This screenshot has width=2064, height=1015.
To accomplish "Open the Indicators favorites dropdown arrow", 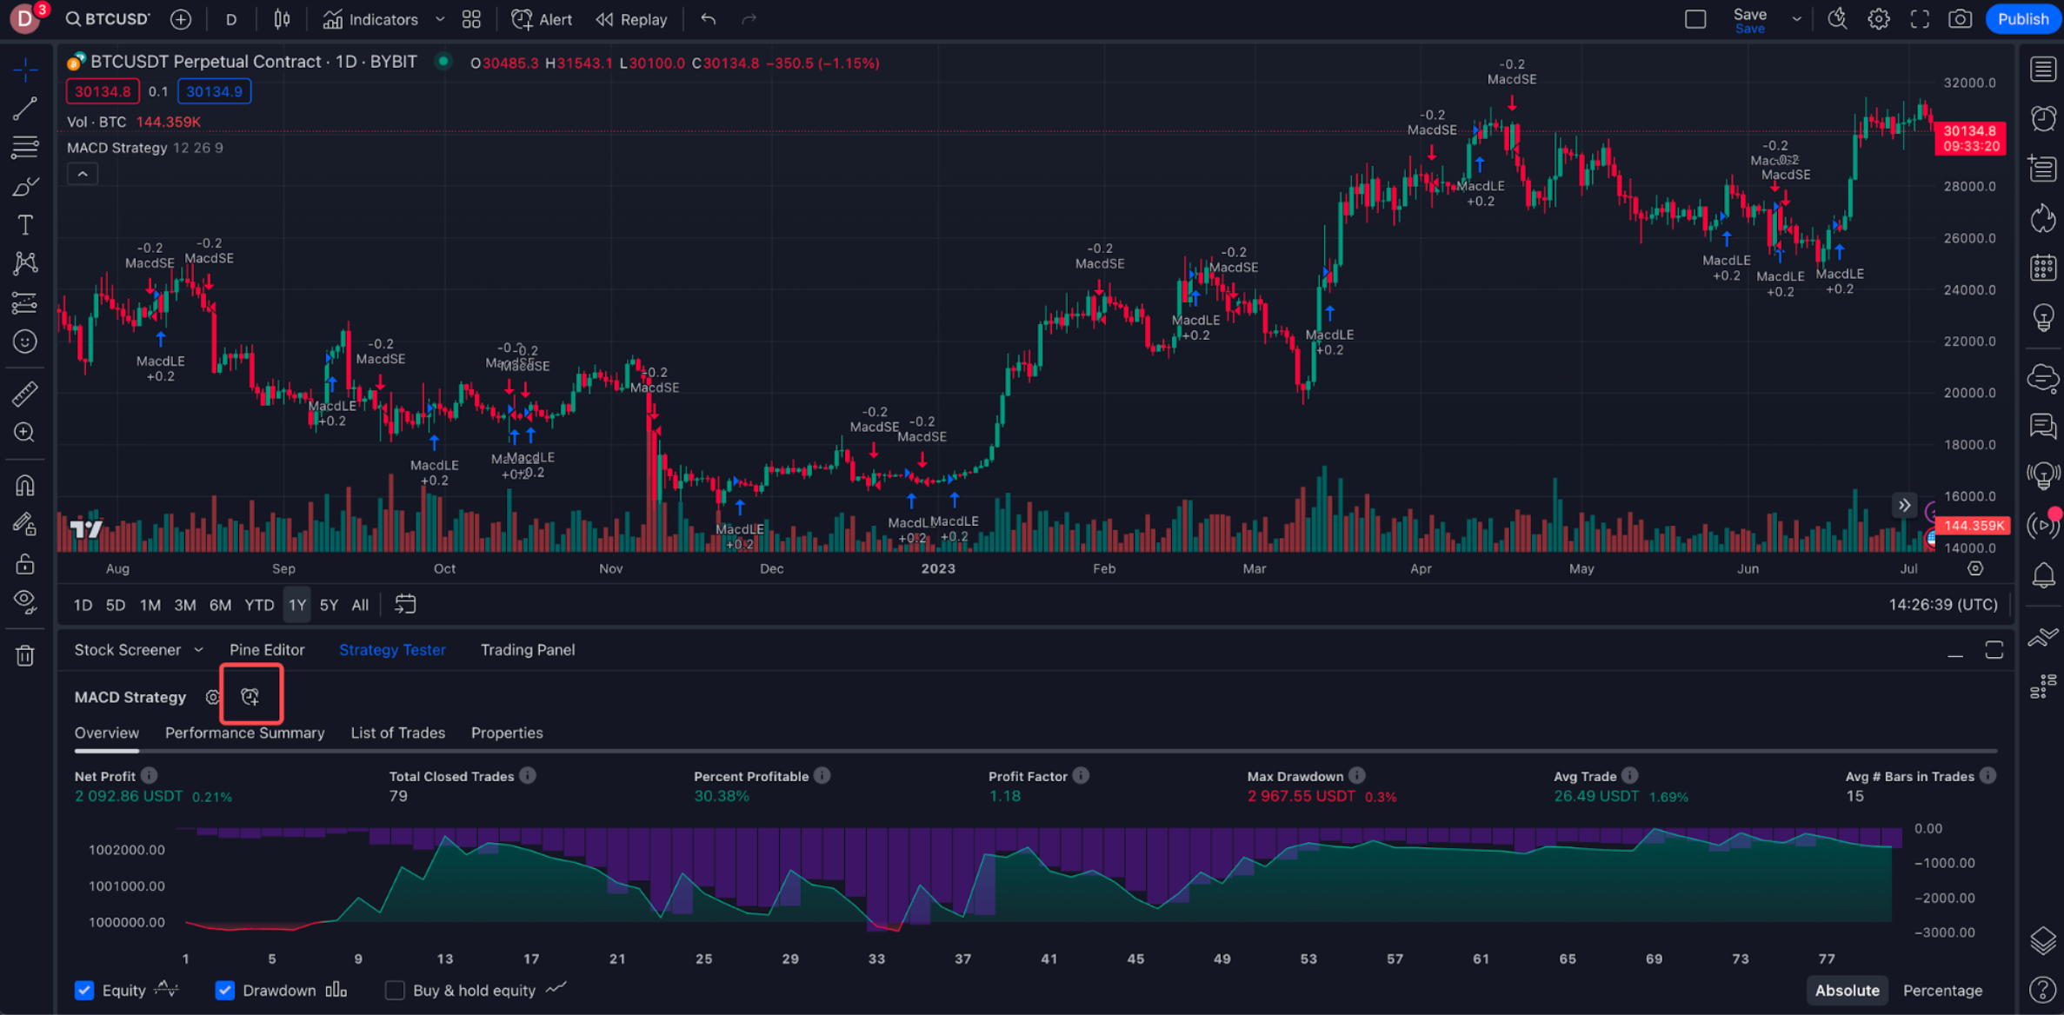I will [440, 19].
